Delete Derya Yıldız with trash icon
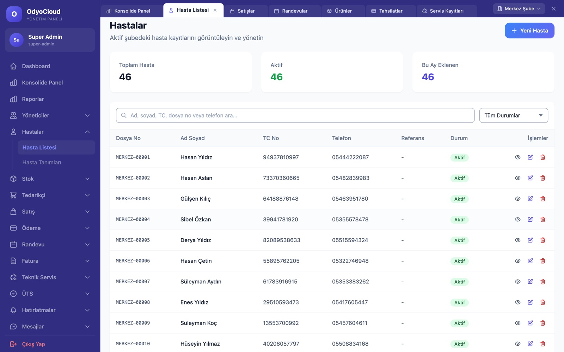 coord(543,240)
